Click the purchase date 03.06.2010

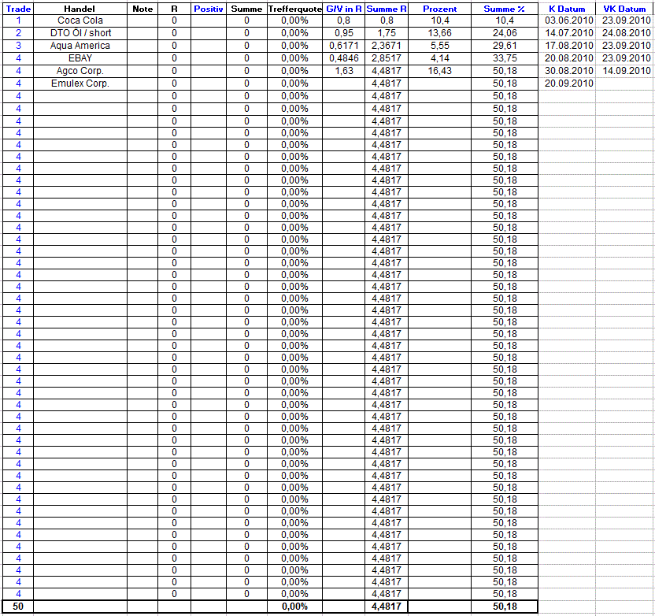click(568, 20)
